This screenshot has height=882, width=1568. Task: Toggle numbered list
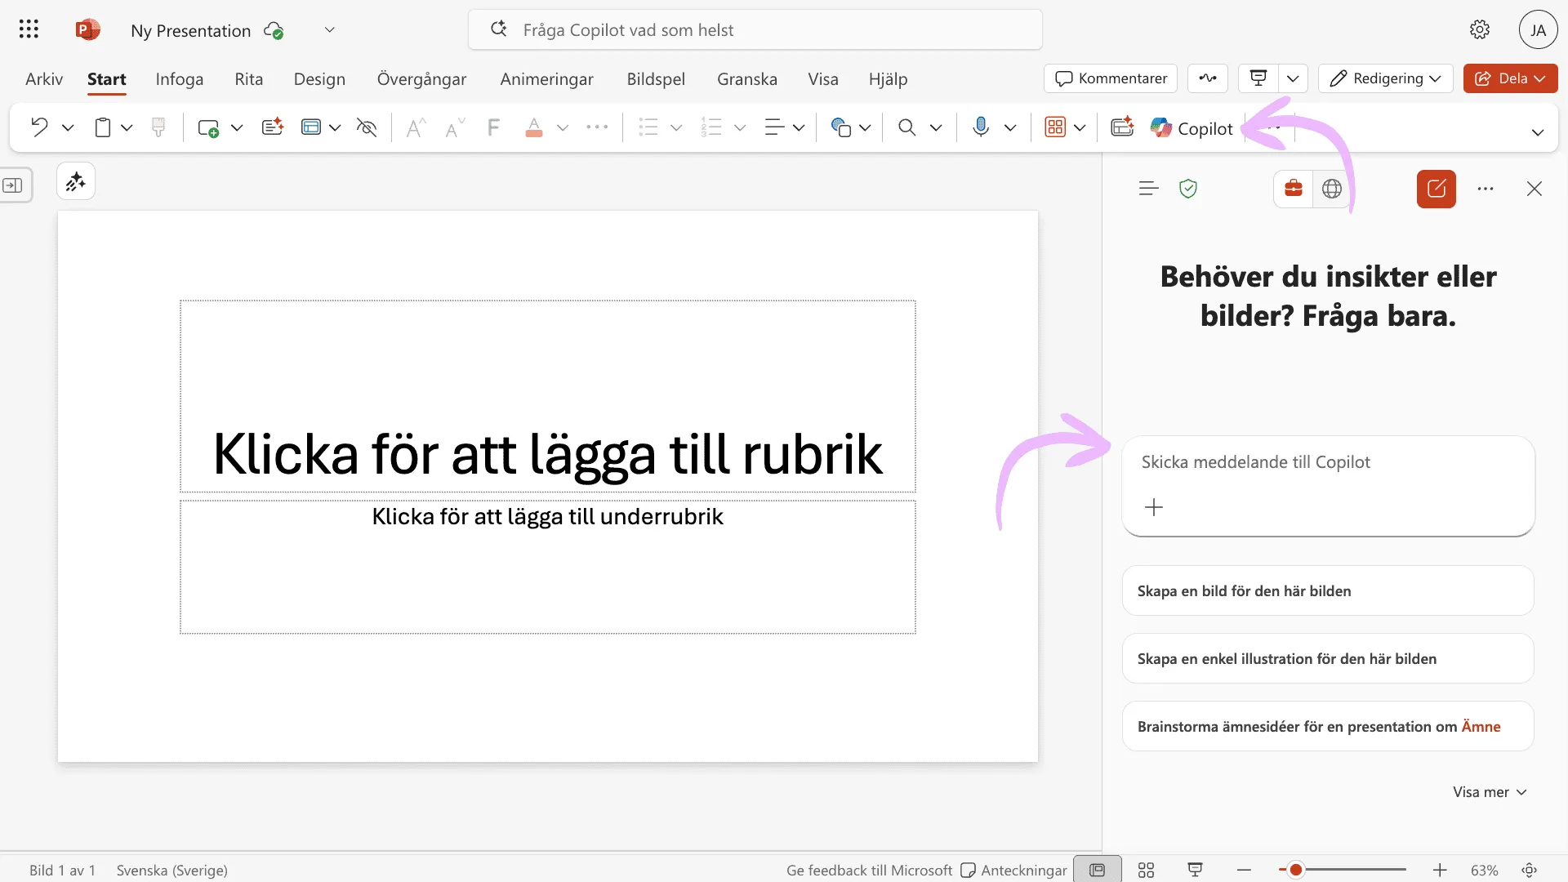pos(711,127)
